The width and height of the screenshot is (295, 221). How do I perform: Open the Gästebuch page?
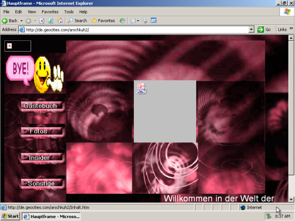click(42, 106)
